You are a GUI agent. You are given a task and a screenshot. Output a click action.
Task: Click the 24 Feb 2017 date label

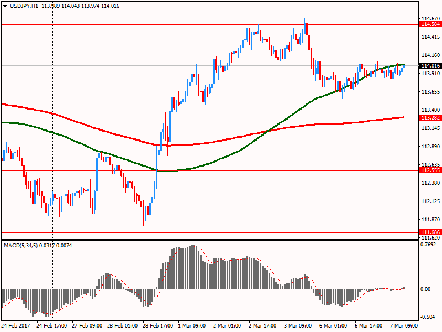point(17,326)
